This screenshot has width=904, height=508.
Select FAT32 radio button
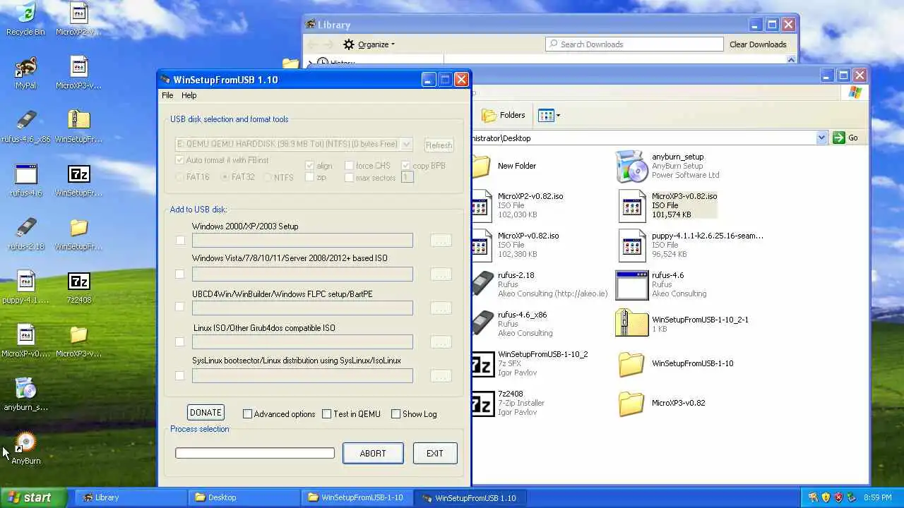click(x=226, y=177)
